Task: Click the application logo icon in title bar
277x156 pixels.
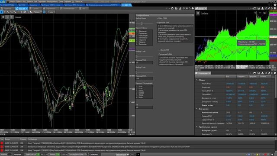Action: pyautogui.click(x=3, y=2)
